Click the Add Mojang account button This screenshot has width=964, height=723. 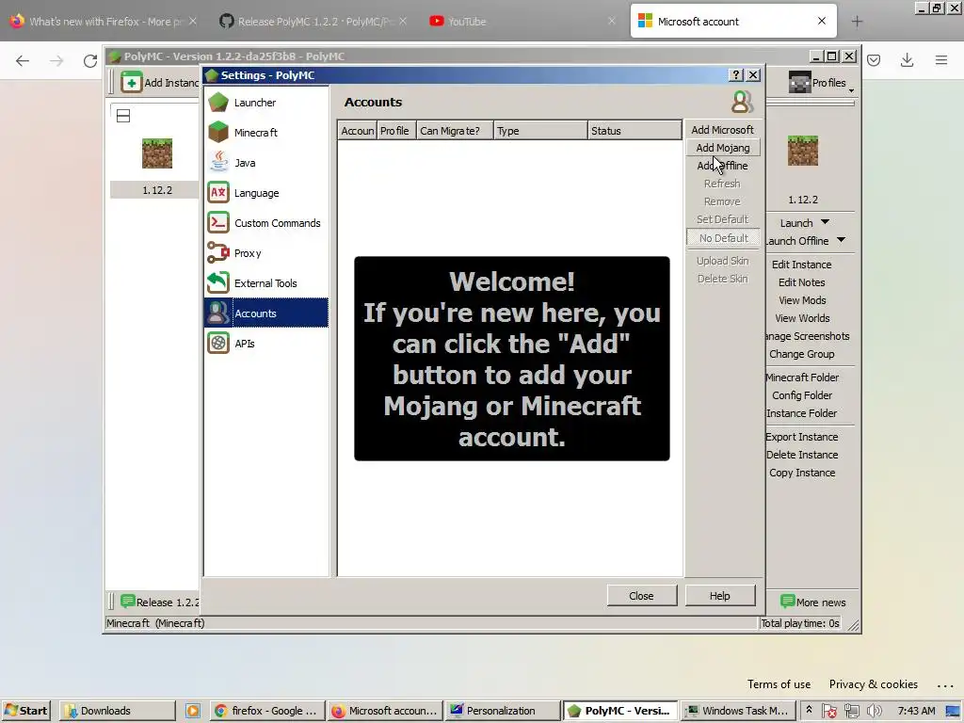tap(722, 148)
